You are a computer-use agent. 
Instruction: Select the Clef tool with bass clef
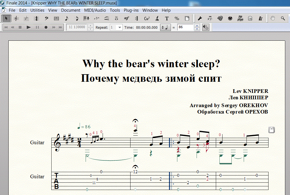click(x=46, y=18)
